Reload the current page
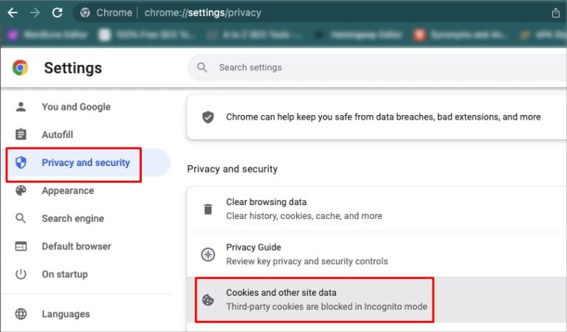 click(57, 13)
